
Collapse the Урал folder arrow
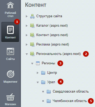pyautogui.click(x=38, y=82)
